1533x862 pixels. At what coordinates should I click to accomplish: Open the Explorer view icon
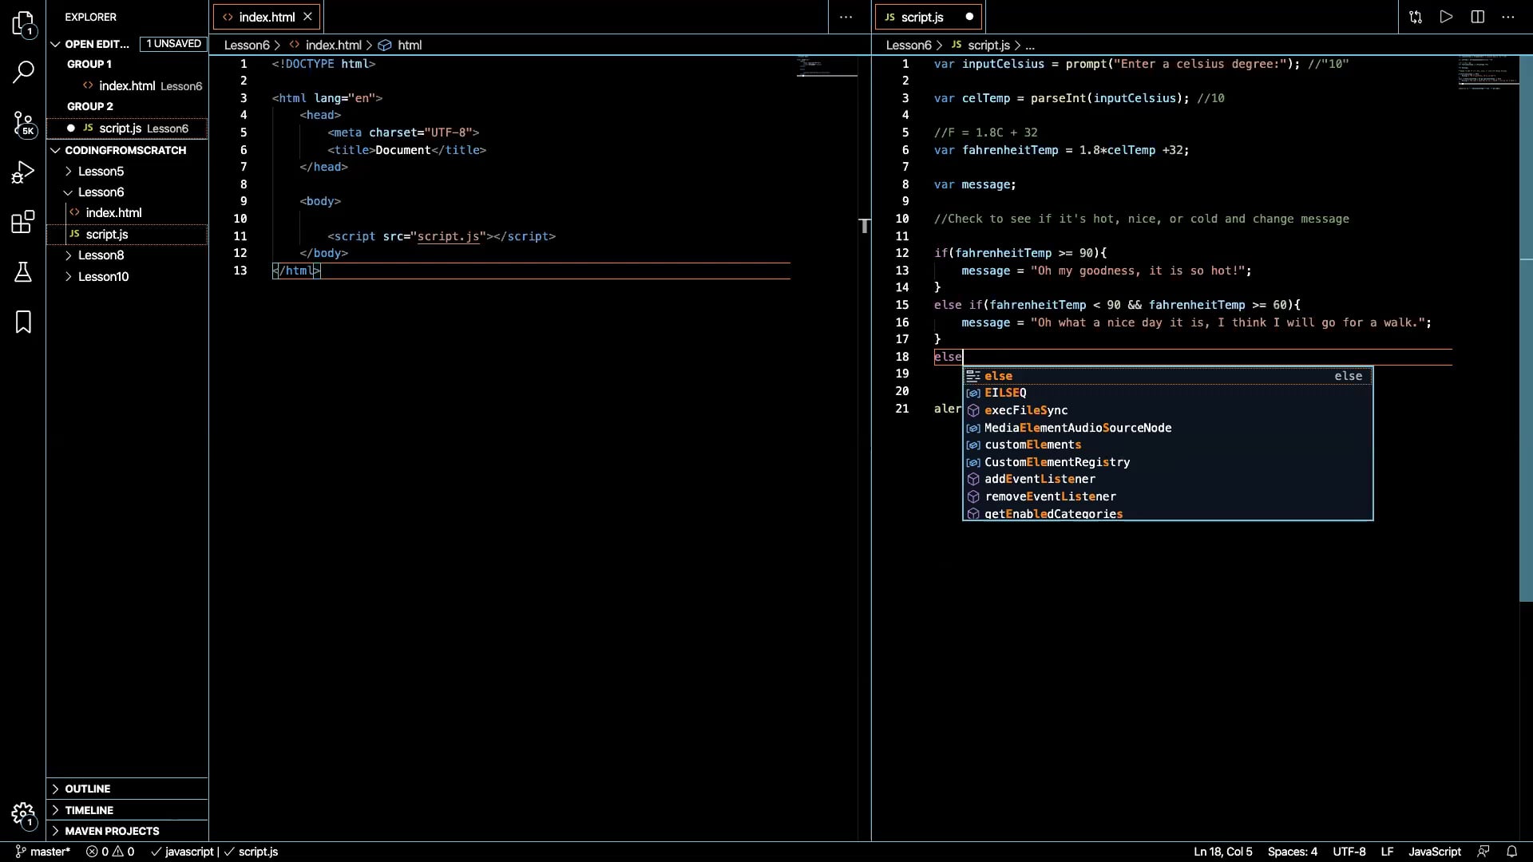[23, 24]
